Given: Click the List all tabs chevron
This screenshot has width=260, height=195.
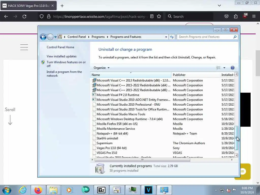Looking at the screenshot, I should [x=219, y=6].
